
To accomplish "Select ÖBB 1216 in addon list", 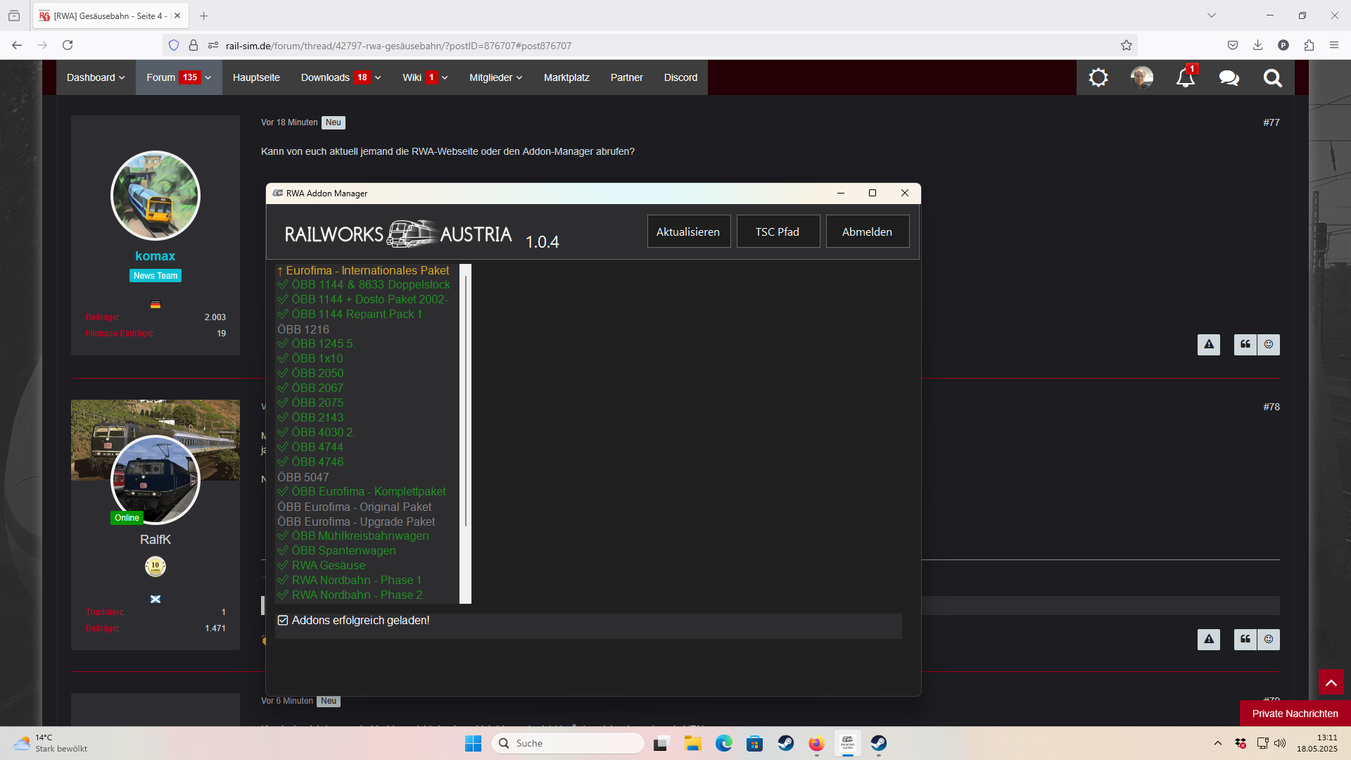I will (x=303, y=329).
